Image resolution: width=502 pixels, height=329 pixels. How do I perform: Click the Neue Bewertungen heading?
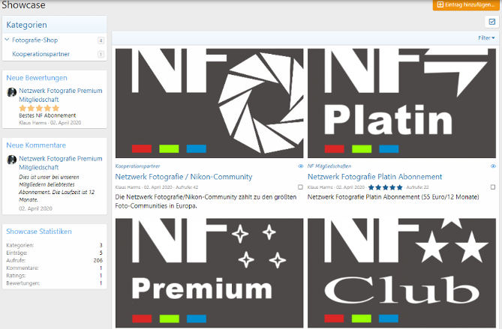click(37, 78)
